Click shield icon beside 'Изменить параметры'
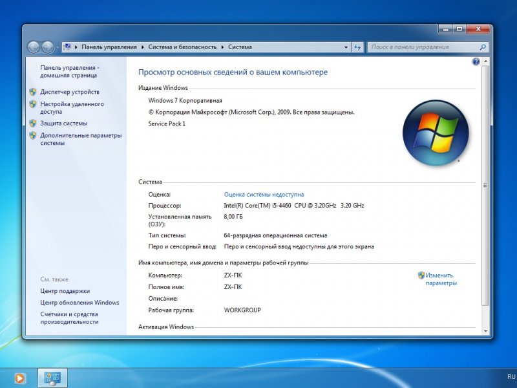This screenshot has width=517, height=388. coord(421,275)
